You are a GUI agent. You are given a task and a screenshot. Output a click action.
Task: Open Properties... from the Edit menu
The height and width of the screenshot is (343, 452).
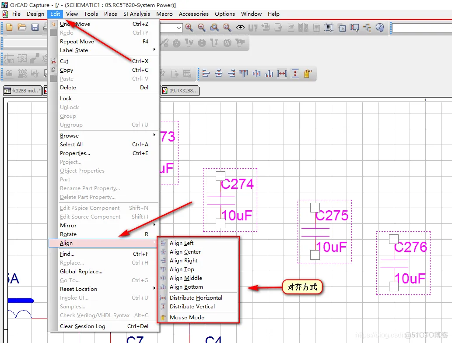coord(104,153)
